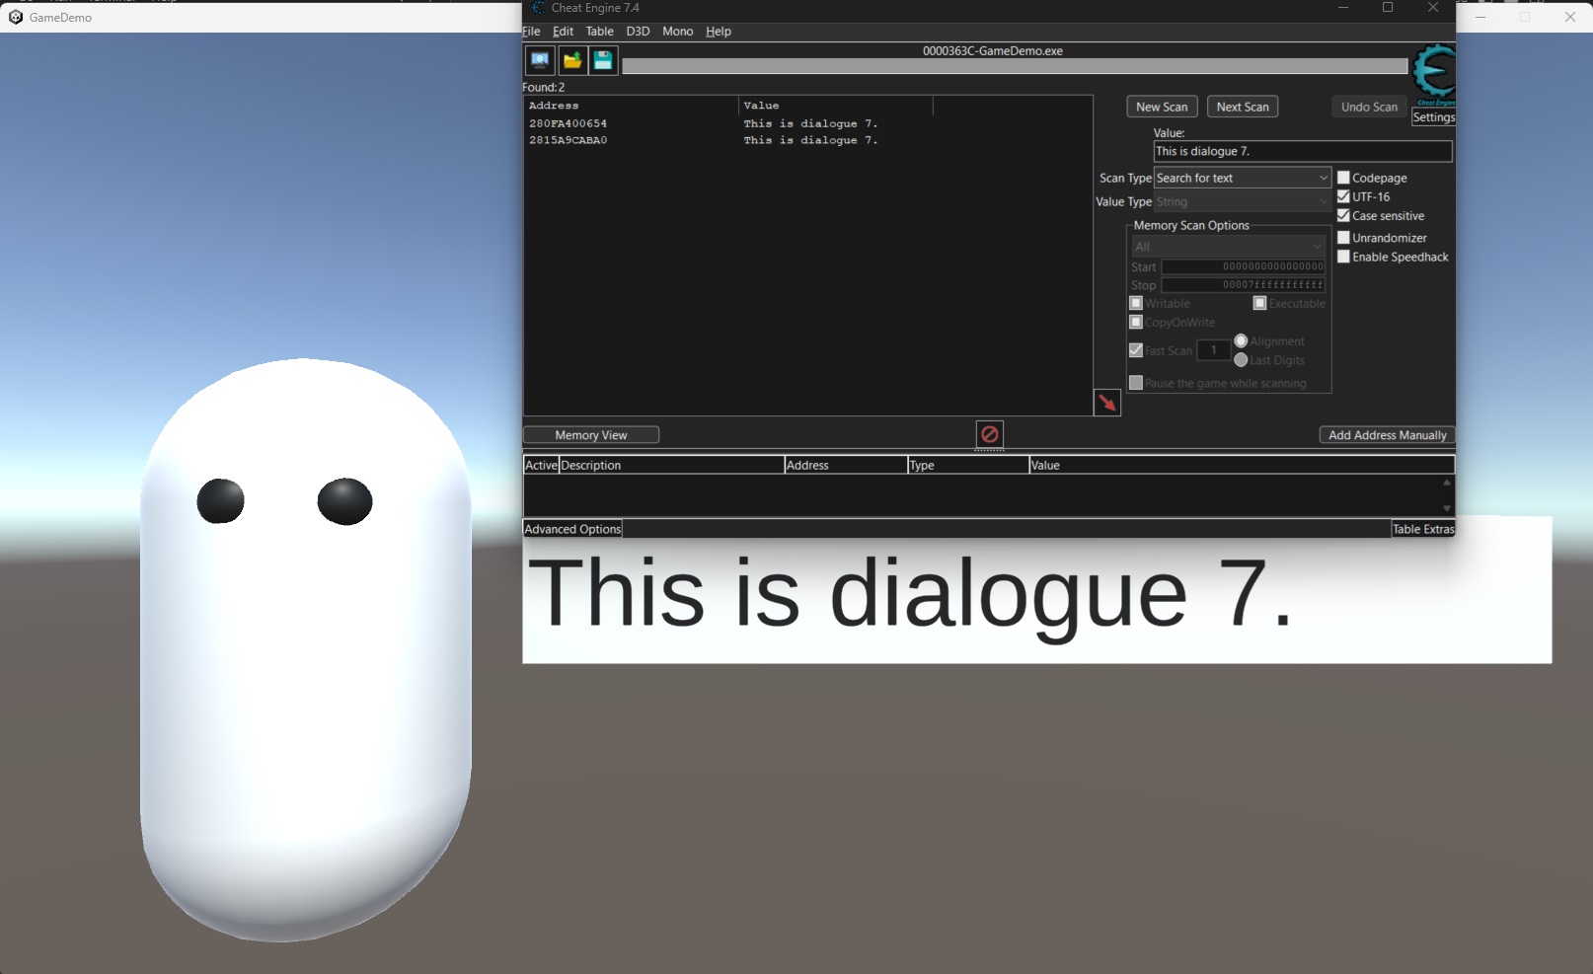Close the GameDemo window

pos(1569,17)
